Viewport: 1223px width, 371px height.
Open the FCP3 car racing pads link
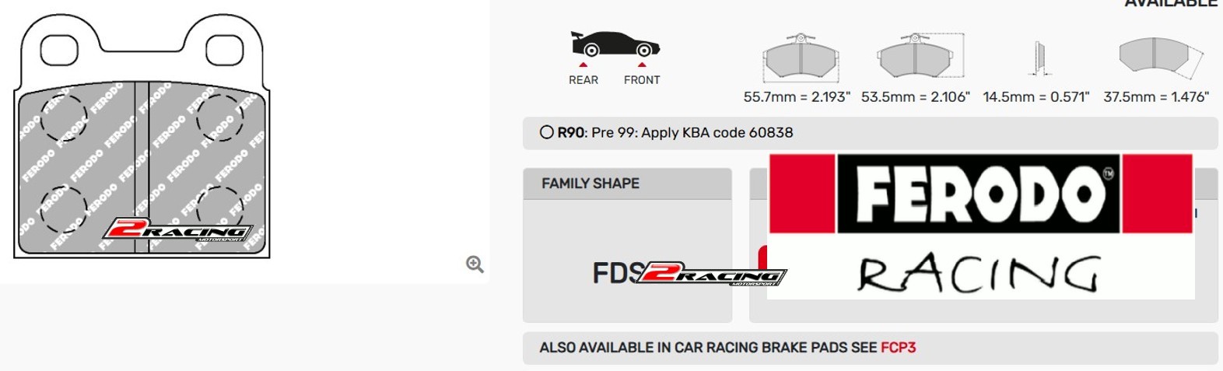[x=898, y=348]
